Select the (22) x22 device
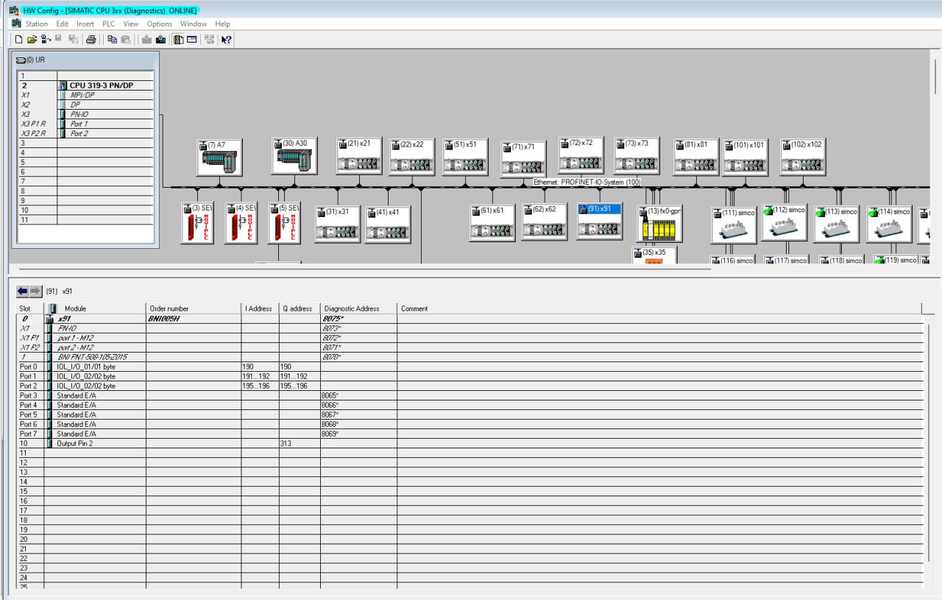The height and width of the screenshot is (600, 942). click(x=412, y=156)
